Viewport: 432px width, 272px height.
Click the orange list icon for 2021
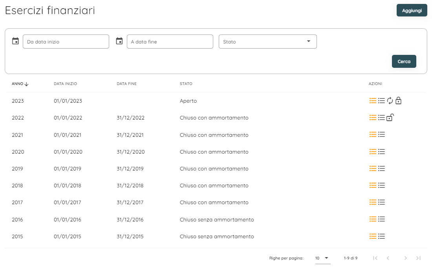373,134
